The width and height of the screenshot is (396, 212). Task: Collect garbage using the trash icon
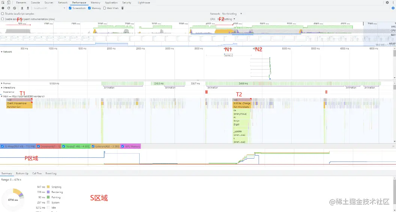[x=122, y=8]
